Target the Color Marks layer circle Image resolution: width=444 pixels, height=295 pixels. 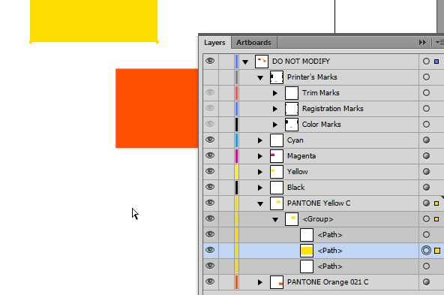click(x=426, y=124)
